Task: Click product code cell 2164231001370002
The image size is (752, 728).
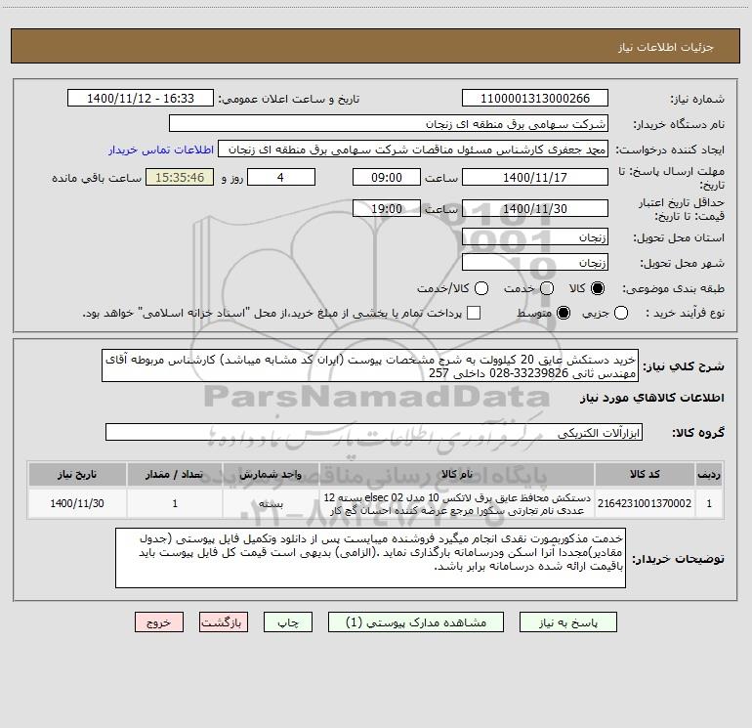Action: [x=645, y=503]
